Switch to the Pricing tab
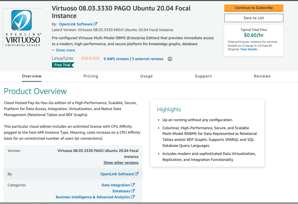 click(91, 76)
